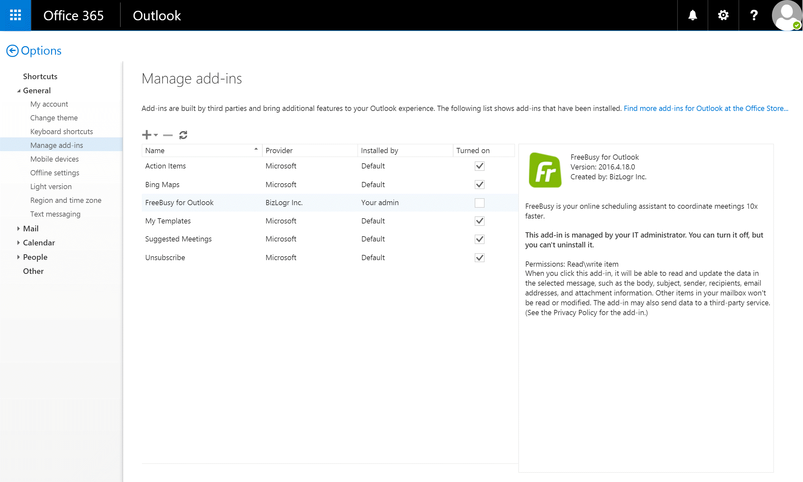The width and height of the screenshot is (803, 482).
Task: Open the Office 365 app launcher grid
Action: [15, 15]
